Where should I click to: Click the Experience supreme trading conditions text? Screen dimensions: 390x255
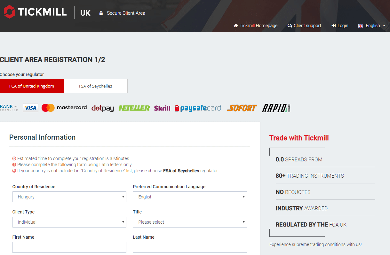click(315, 244)
